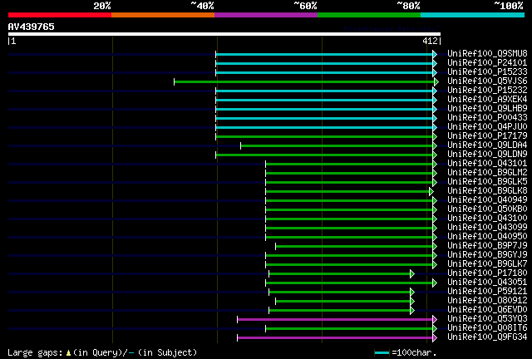This screenshot has width=532, height=359.
Task: Click the arrowhead ending the P17180 bar
Action: point(412,274)
